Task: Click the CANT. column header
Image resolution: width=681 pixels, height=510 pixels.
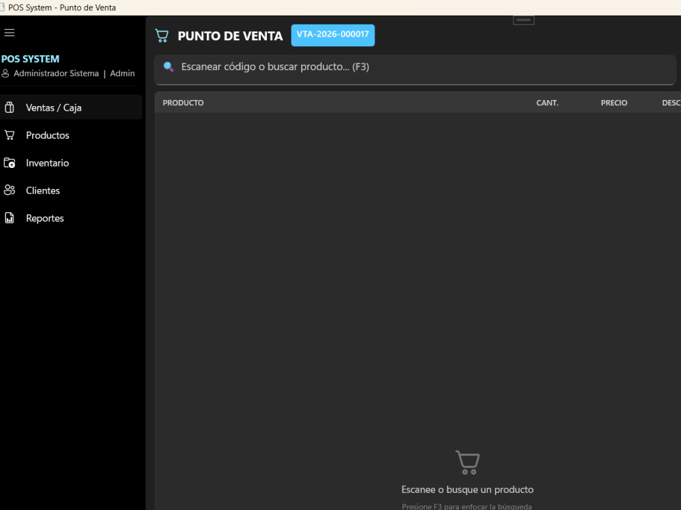Action: coord(548,103)
